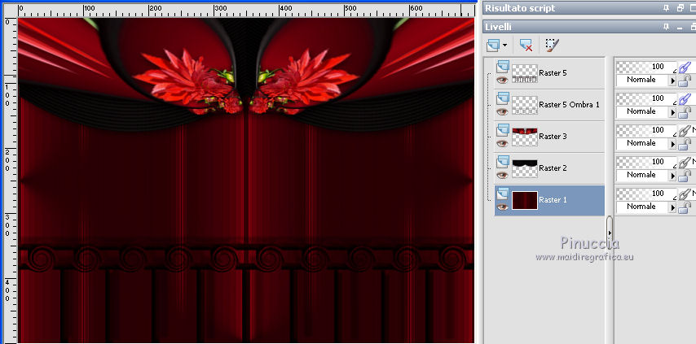
Task: Pin the Risultato script palette
Action: (x=666, y=8)
